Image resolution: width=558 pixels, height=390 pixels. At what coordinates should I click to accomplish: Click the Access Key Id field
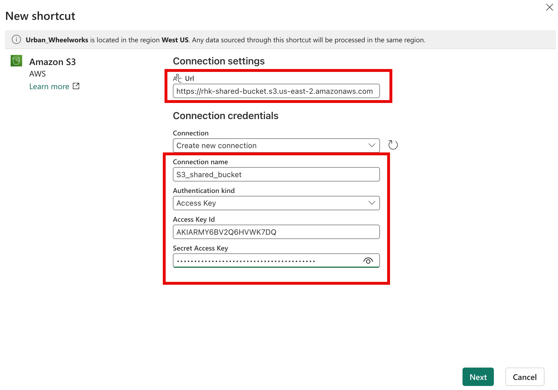[276, 232]
